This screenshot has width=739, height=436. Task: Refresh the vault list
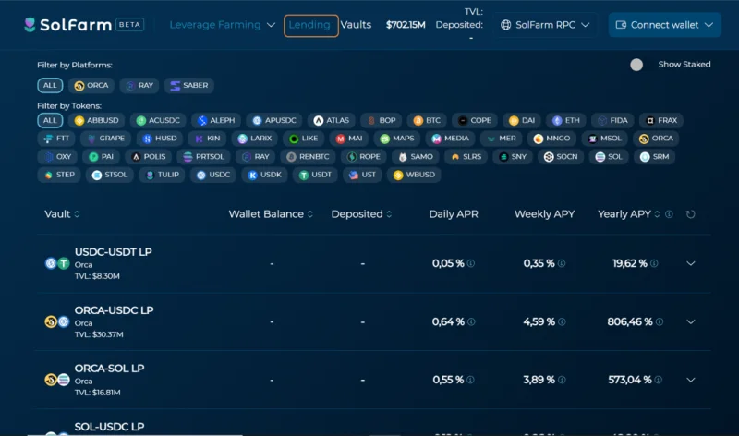click(x=690, y=214)
